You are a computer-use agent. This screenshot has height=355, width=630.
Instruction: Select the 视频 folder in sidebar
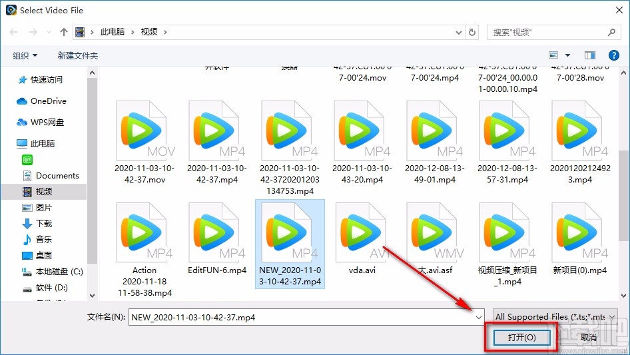43,192
